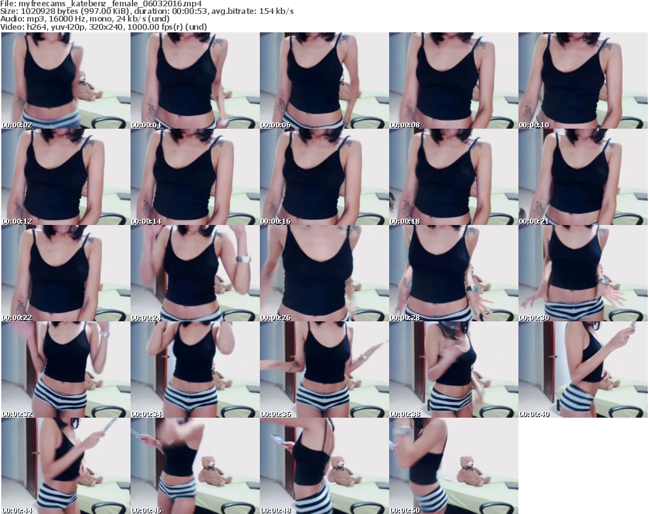This screenshot has width=649, height=514.
Task: Open the 00:00:24 thumbnail
Action: coord(195,273)
